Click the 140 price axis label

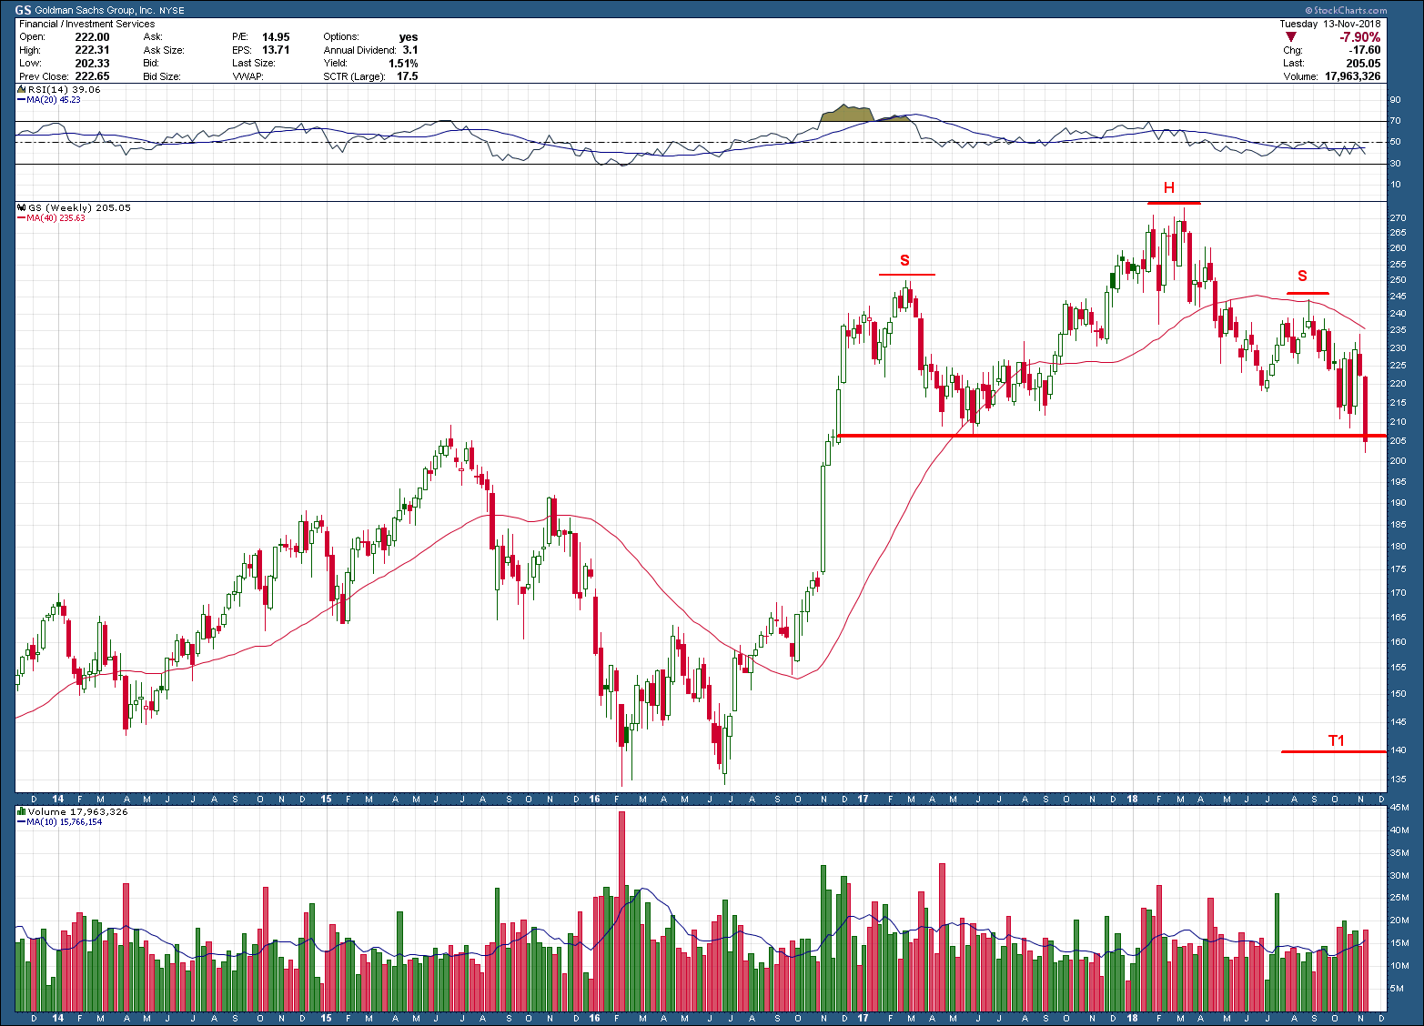[x=1398, y=750]
